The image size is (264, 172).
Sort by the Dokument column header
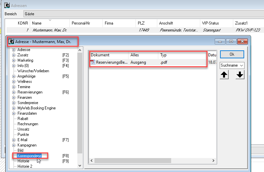(109, 55)
